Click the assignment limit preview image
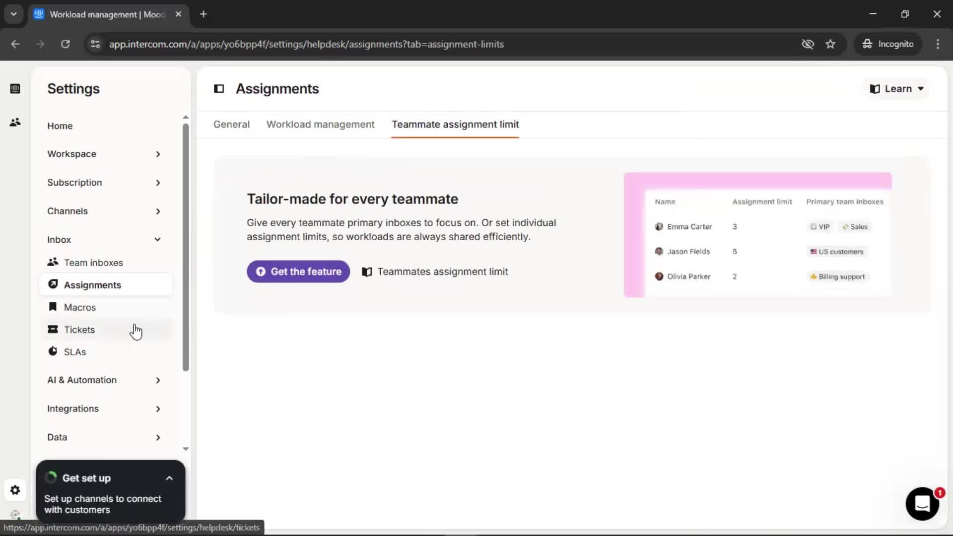 click(x=757, y=235)
